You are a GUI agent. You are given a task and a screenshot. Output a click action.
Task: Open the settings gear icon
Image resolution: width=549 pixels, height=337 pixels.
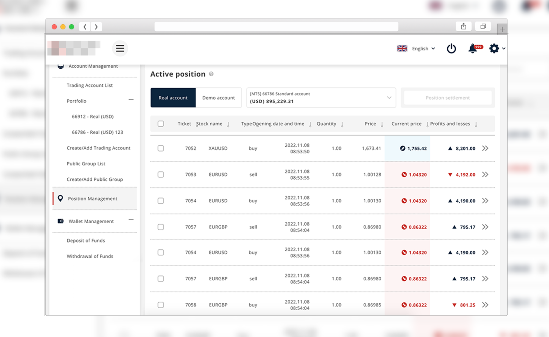coord(494,49)
